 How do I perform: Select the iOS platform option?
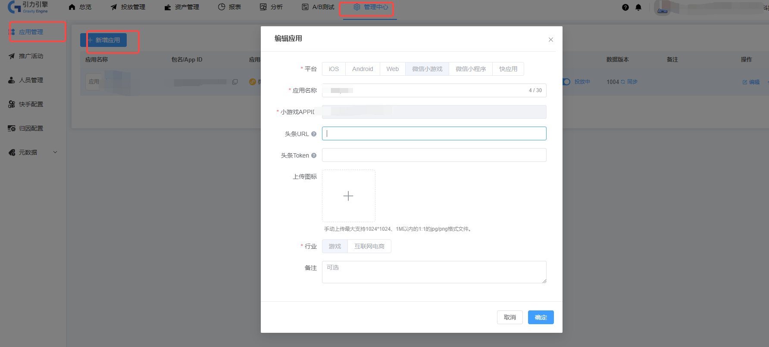[334, 69]
